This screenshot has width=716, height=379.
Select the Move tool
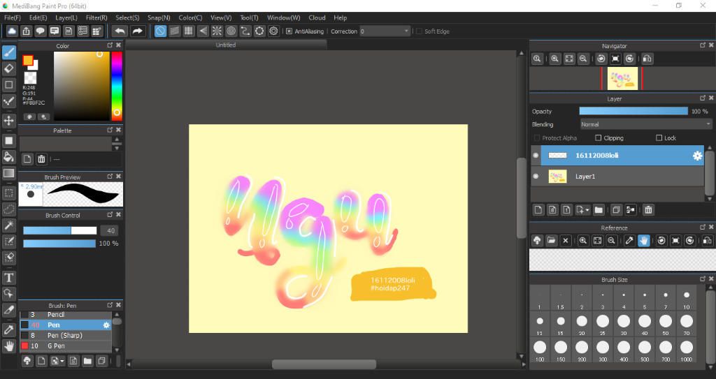click(8, 121)
